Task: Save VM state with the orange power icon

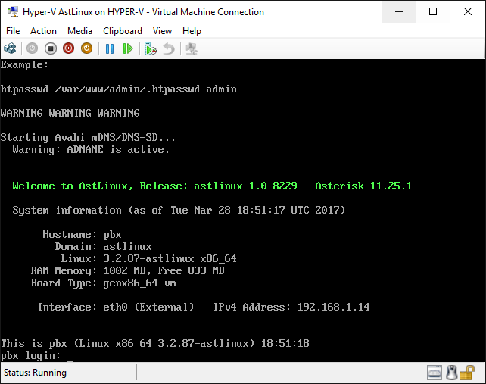Action: [87, 48]
